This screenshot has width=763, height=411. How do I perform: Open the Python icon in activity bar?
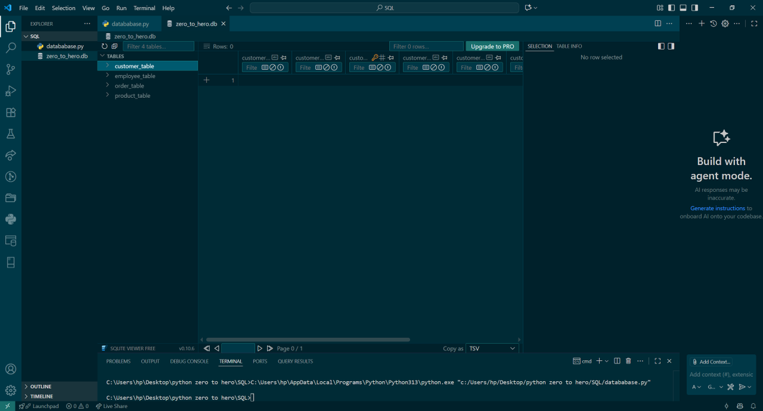pyautogui.click(x=11, y=219)
